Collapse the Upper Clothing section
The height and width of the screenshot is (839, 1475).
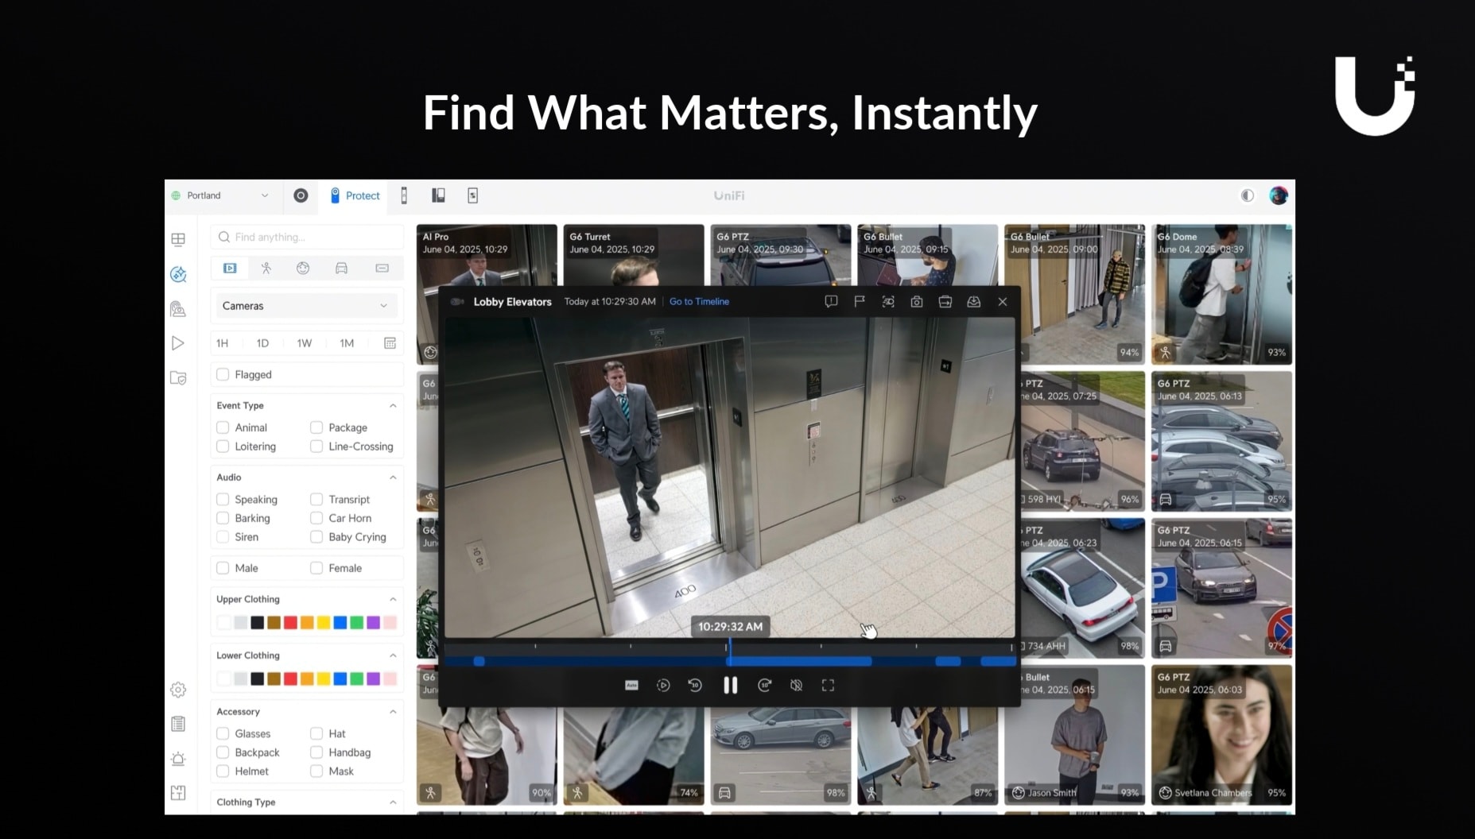pyautogui.click(x=393, y=599)
